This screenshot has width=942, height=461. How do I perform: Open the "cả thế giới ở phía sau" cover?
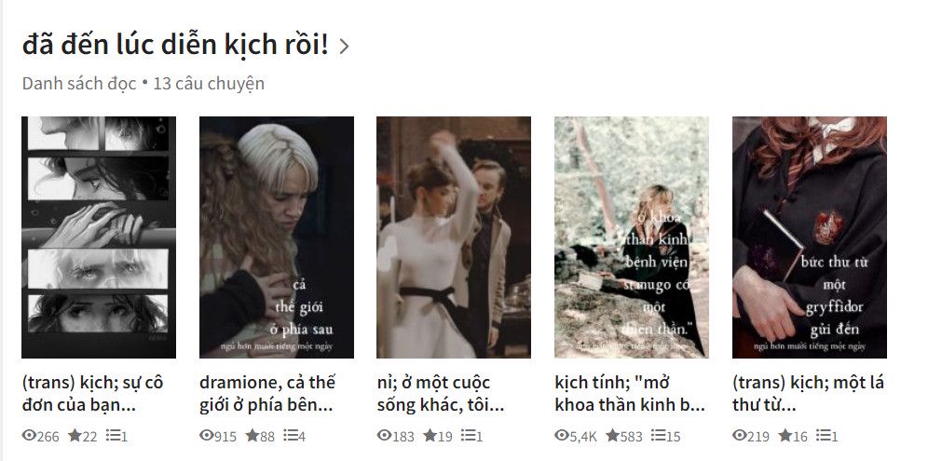tap(277, 237)
